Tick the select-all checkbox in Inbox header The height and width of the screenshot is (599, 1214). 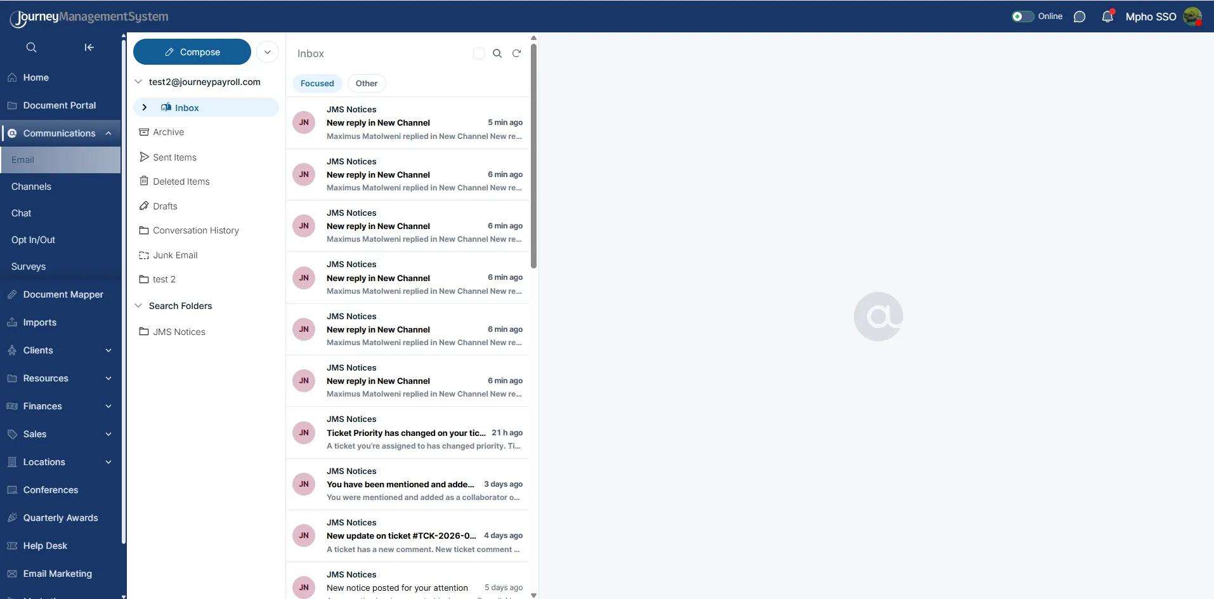pyautogui.click(x=479, y=53)
